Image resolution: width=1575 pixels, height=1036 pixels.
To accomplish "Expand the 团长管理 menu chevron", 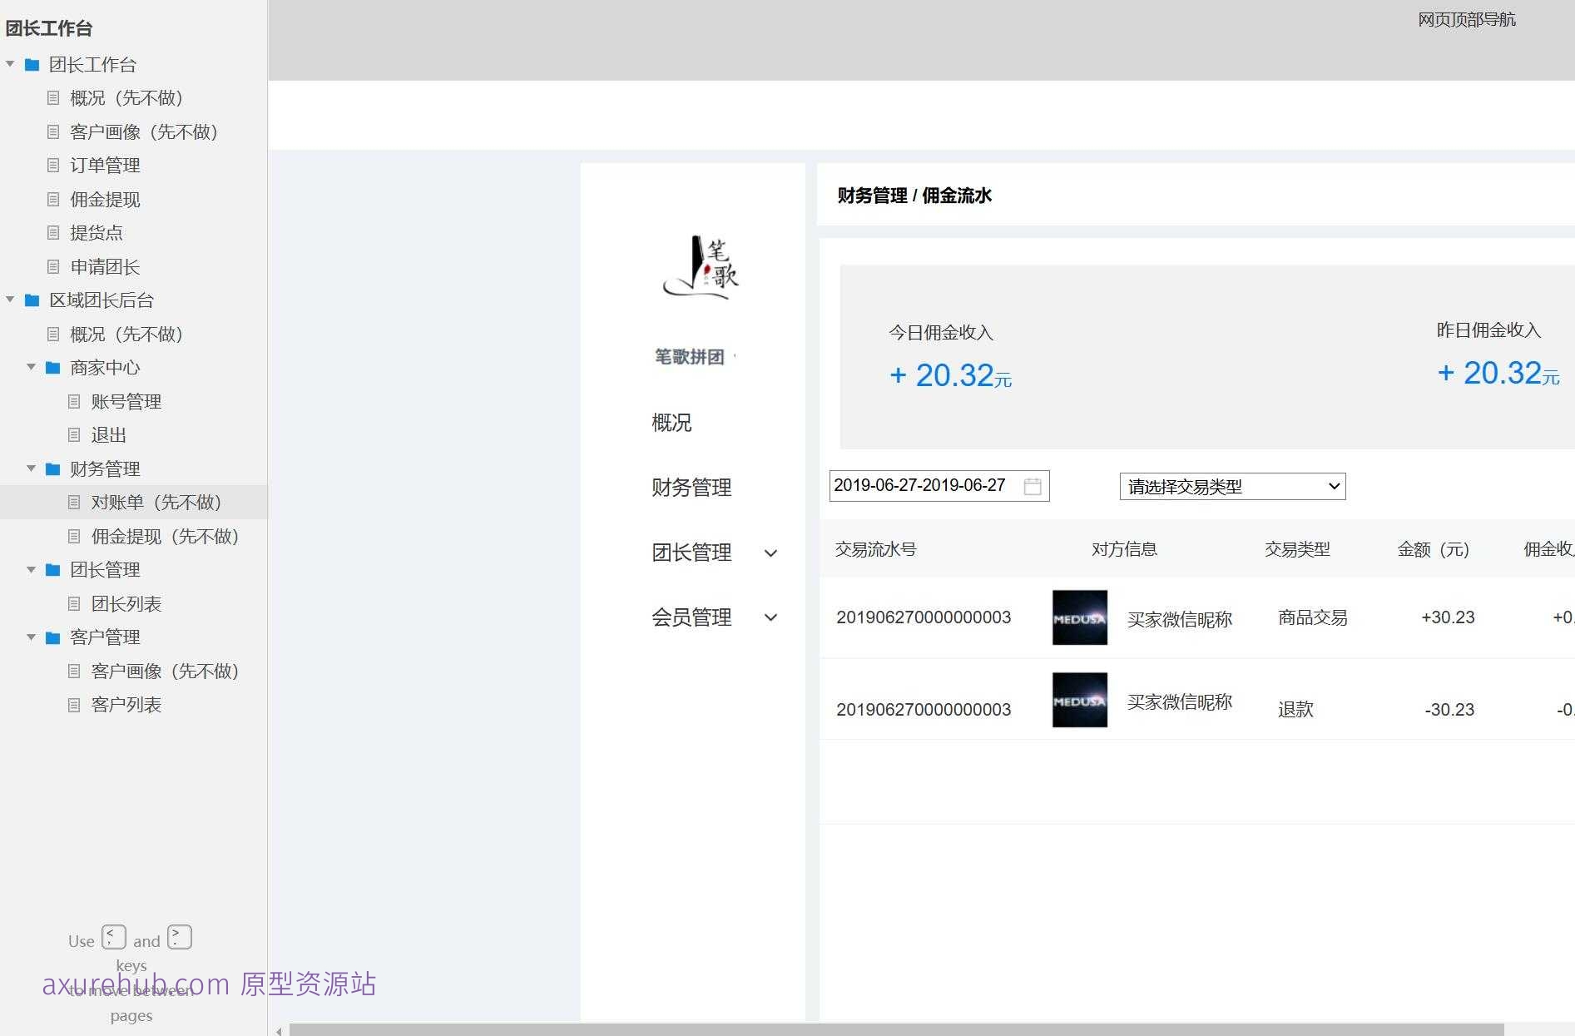I will coord(771,553).
